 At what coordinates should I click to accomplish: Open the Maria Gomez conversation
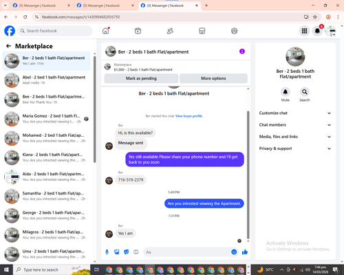tap(47, 119)
